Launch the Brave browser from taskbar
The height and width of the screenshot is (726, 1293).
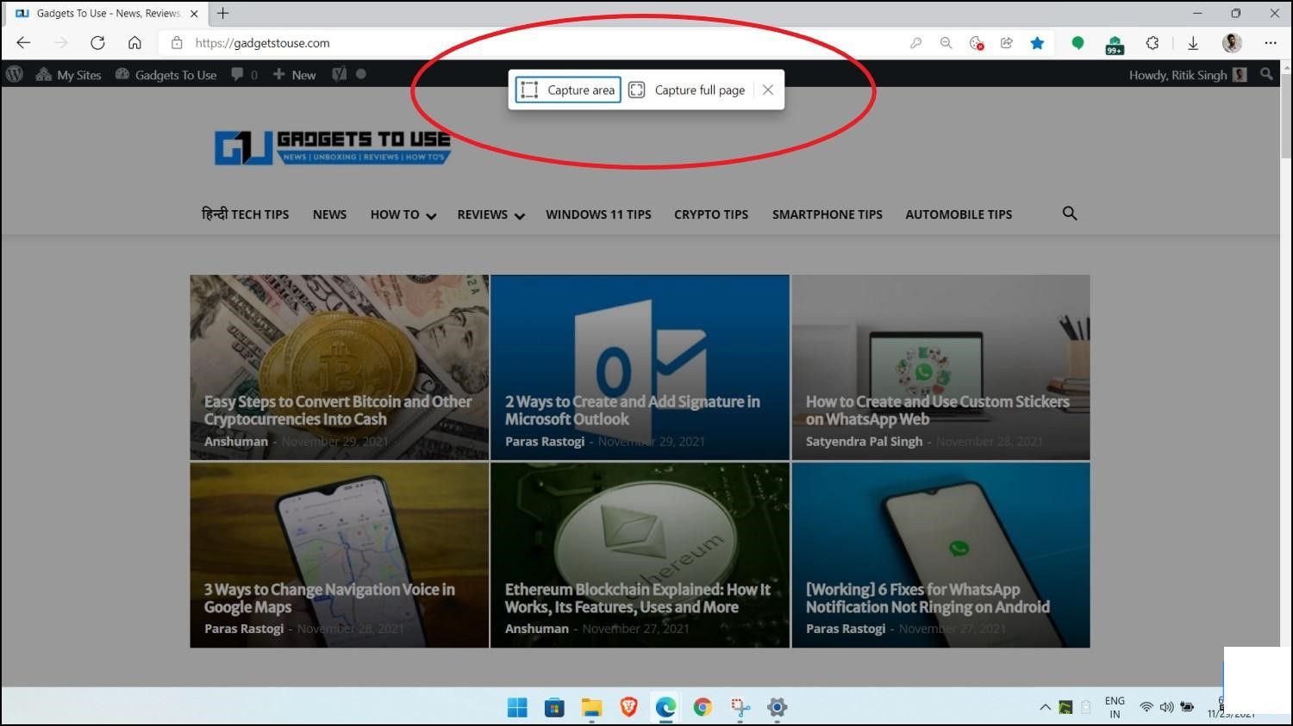pyautogui.click(x=628, y=707)
